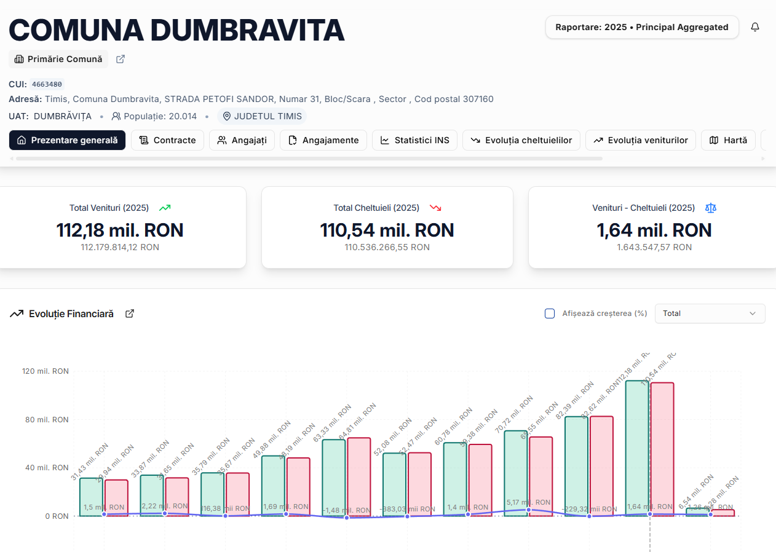Click the JUDETUL TIMIS location link
The image size is (776, 552).
click(262, 116)
